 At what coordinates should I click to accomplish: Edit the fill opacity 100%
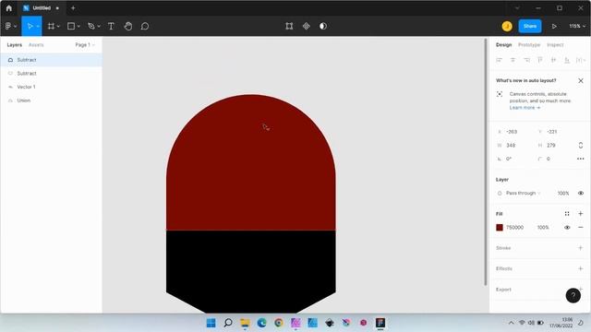click(x=543, y=228)
